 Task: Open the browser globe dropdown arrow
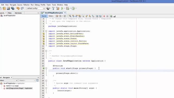(51, 8)
